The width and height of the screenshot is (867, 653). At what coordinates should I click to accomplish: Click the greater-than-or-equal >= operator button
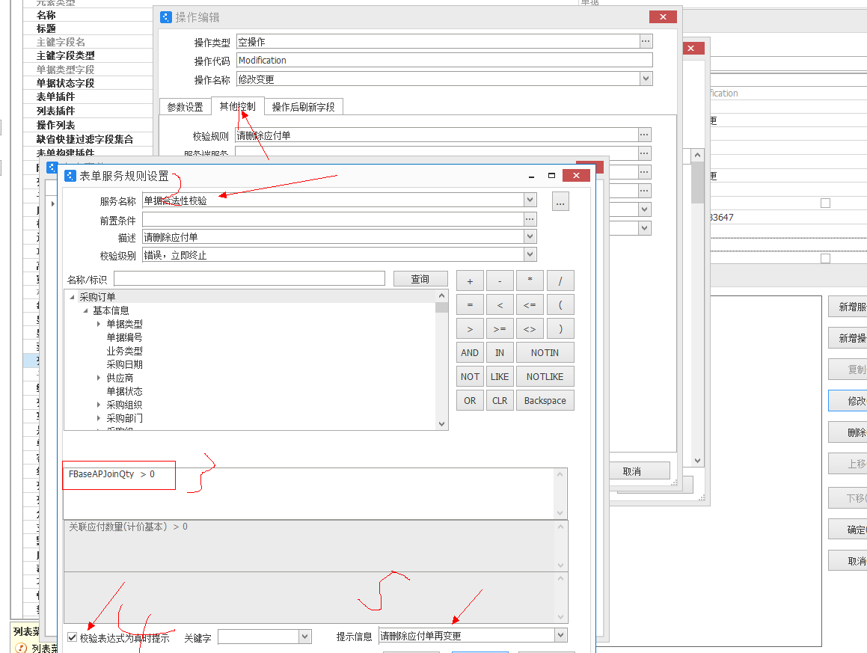[500, 329]
